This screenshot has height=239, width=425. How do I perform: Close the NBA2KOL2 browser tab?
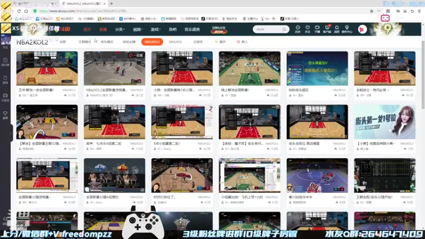tap(104, 4)
